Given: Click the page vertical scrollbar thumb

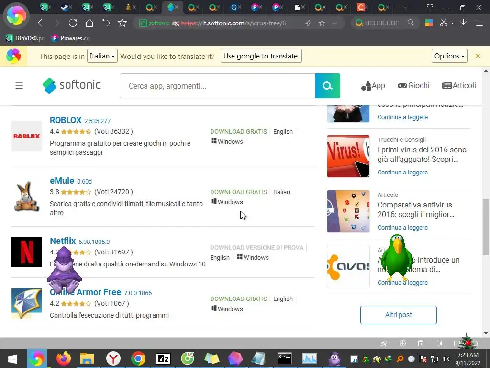Looking at the screenshot, I should 486,227.
